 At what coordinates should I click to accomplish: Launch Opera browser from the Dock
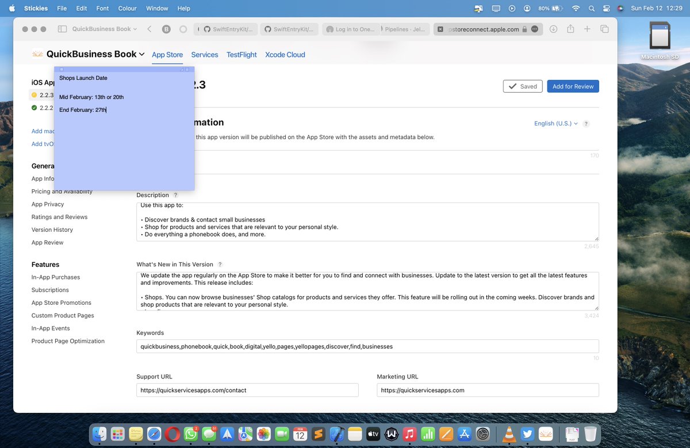172,434
